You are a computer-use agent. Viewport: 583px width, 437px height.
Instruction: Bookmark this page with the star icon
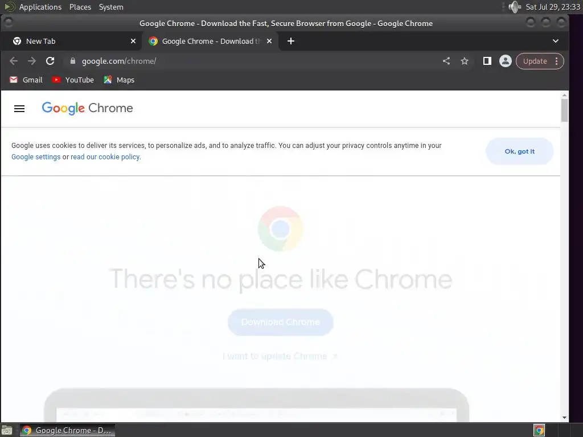[465, 61]
